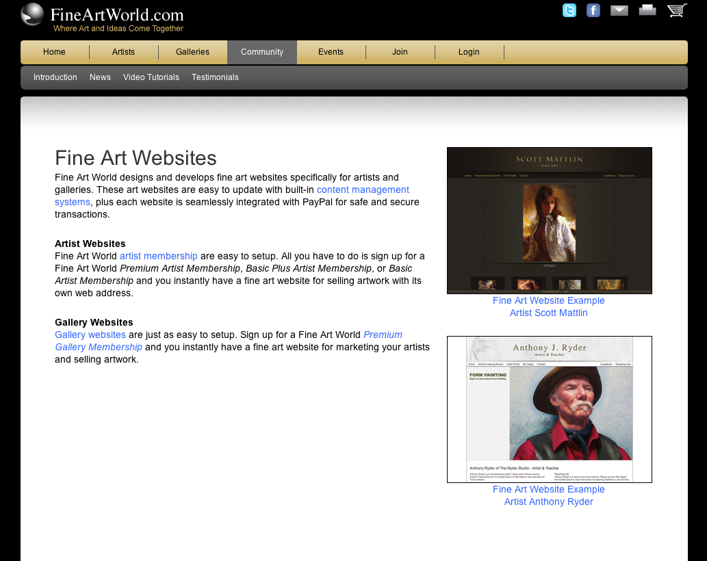Click the FineArtWorld globe logo
The height and width of the screenshot is (561, 707).
point(32,14)
